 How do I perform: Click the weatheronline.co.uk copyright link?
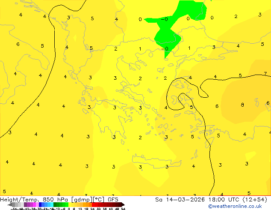(235, 206)
